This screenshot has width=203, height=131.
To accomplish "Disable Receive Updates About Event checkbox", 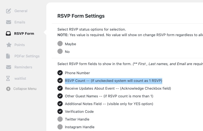I will click(60, 88).
